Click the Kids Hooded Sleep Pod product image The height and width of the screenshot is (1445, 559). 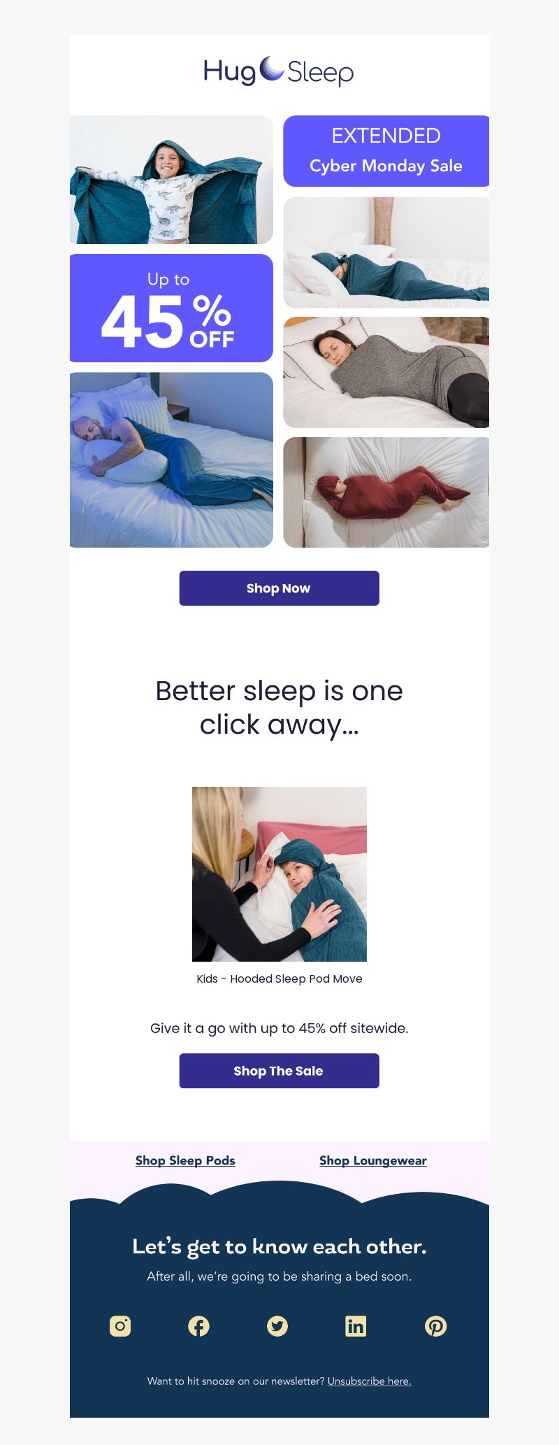279,874
